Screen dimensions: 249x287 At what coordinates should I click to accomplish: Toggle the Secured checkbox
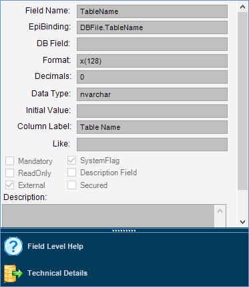(x=71, y=185)
